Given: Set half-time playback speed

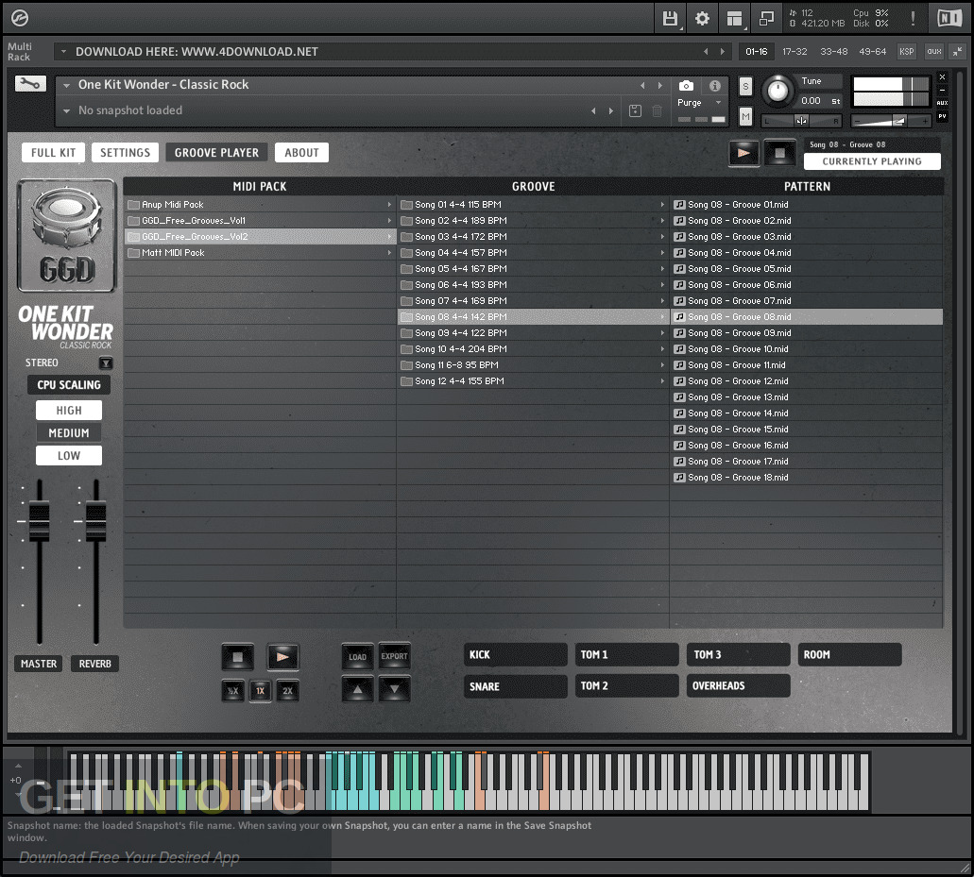Looking at the screenshot, I should (x=233, y=691).
